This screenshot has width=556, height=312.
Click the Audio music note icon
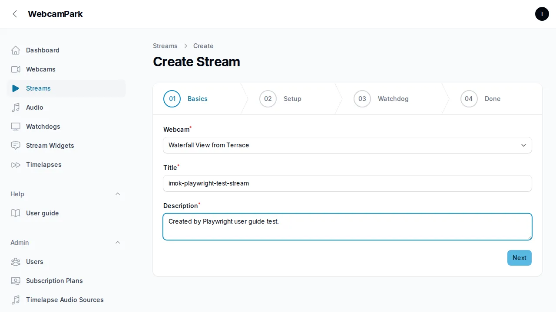16,107
